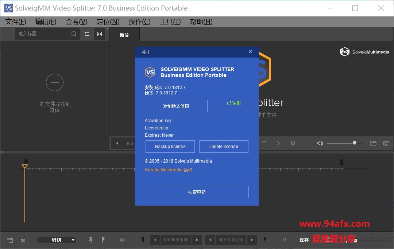Viewport: 394px width, 249px height.
Task: Click the volume slider handle in player
Action: coord(355,143)
